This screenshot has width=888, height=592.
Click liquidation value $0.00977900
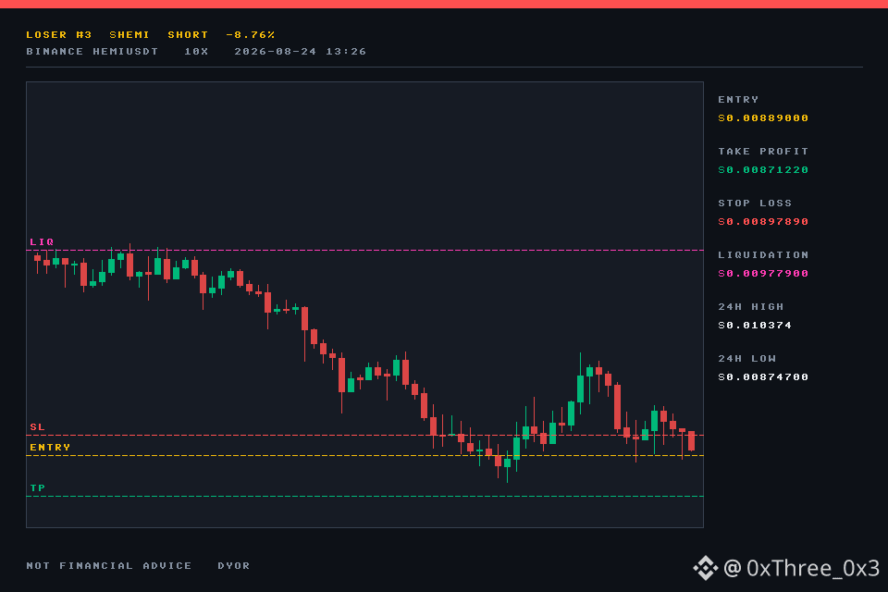click(763, 274)
